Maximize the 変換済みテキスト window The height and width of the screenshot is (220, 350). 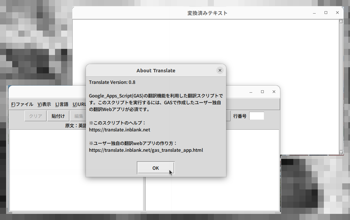click(x=326, y=13)
